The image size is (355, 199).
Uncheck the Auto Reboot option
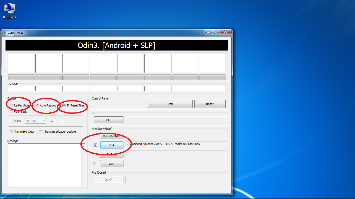point(37,105)
